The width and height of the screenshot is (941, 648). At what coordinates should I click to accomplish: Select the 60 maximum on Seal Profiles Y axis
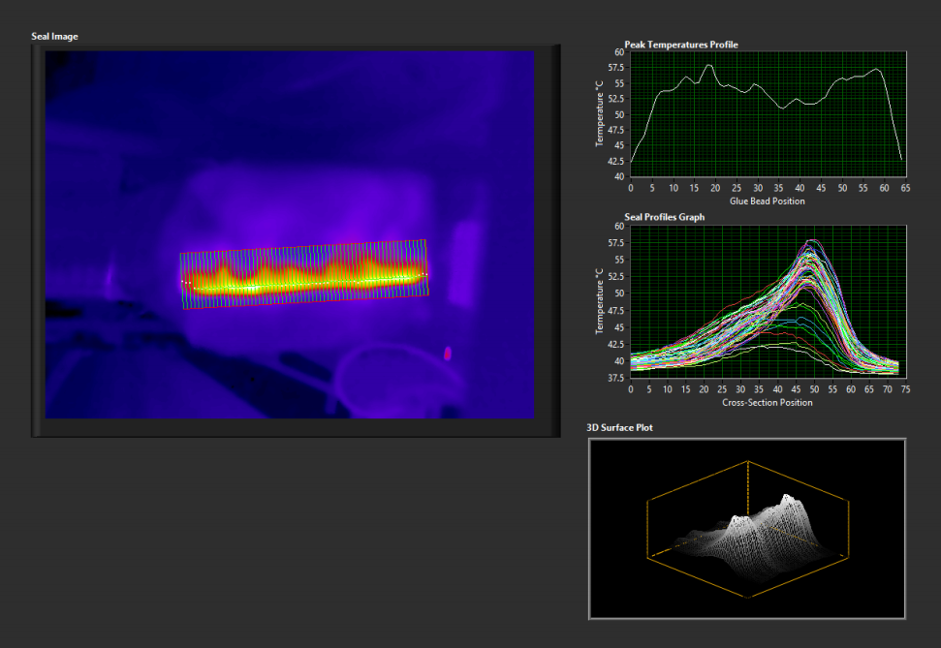point(619,226)
